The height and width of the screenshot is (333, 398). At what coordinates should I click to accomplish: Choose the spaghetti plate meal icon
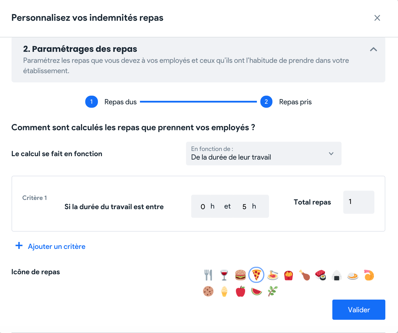point(273,275)
